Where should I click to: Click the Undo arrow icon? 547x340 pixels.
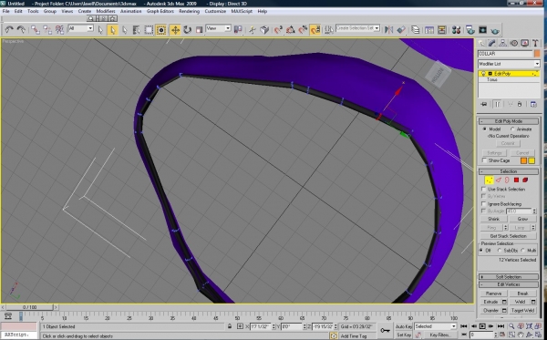(9, 30)
